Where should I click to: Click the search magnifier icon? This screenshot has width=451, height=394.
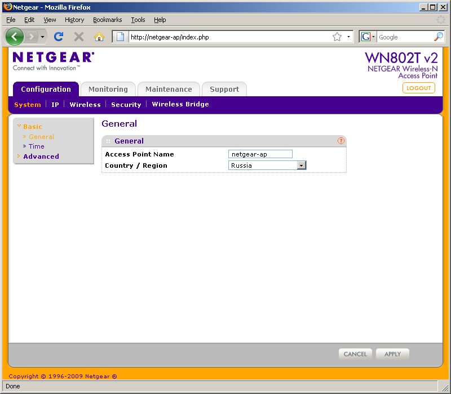(x=439, y=37)
